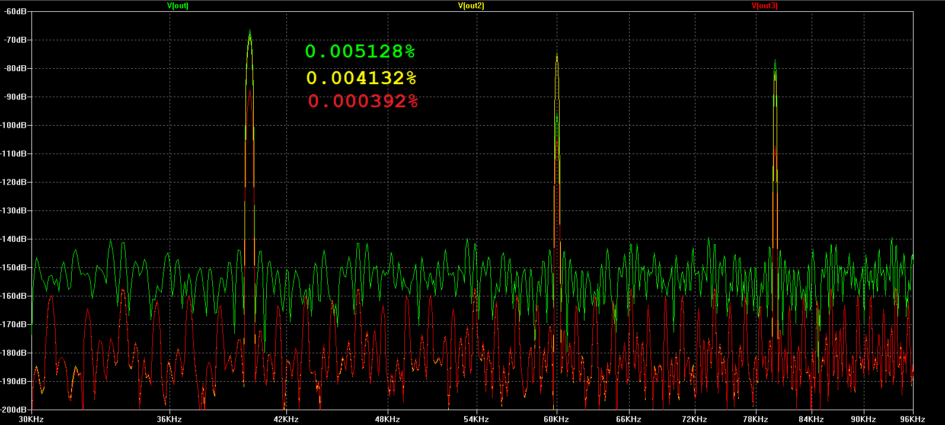Click the -190dB vertical axis label
This screenshot has height=425, width=945.
(x=14, y=381)
